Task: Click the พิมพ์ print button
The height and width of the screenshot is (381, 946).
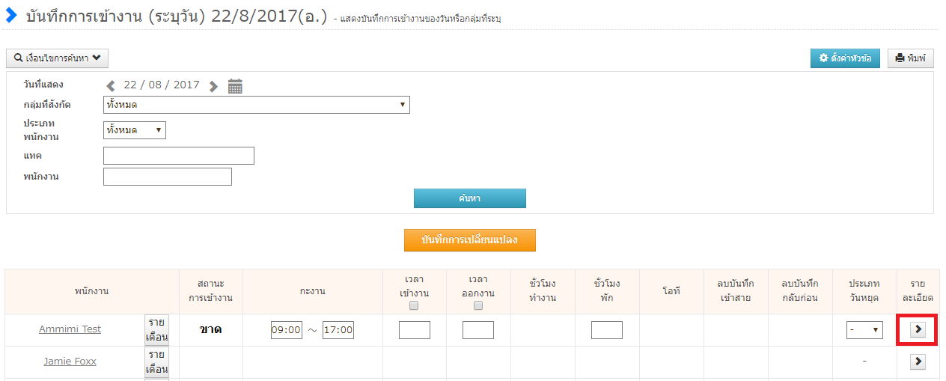Action: coord(910,58)
